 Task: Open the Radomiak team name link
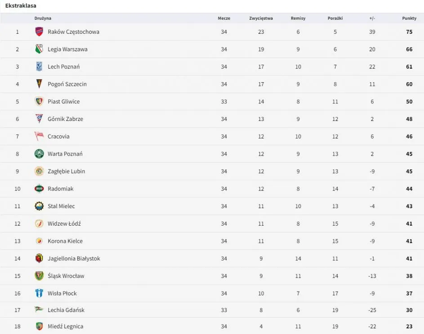pyautogui.click(x=60, y=189)
